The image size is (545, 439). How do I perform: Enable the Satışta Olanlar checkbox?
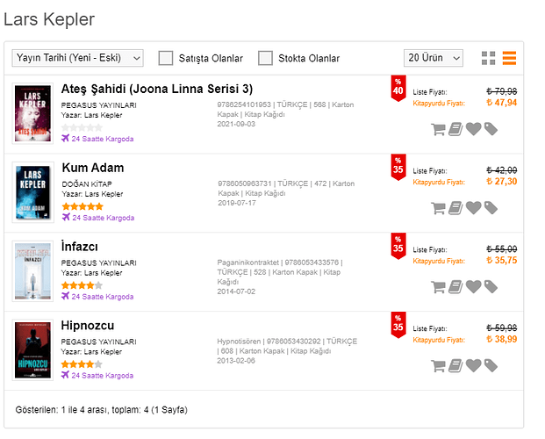click(166, 58)
